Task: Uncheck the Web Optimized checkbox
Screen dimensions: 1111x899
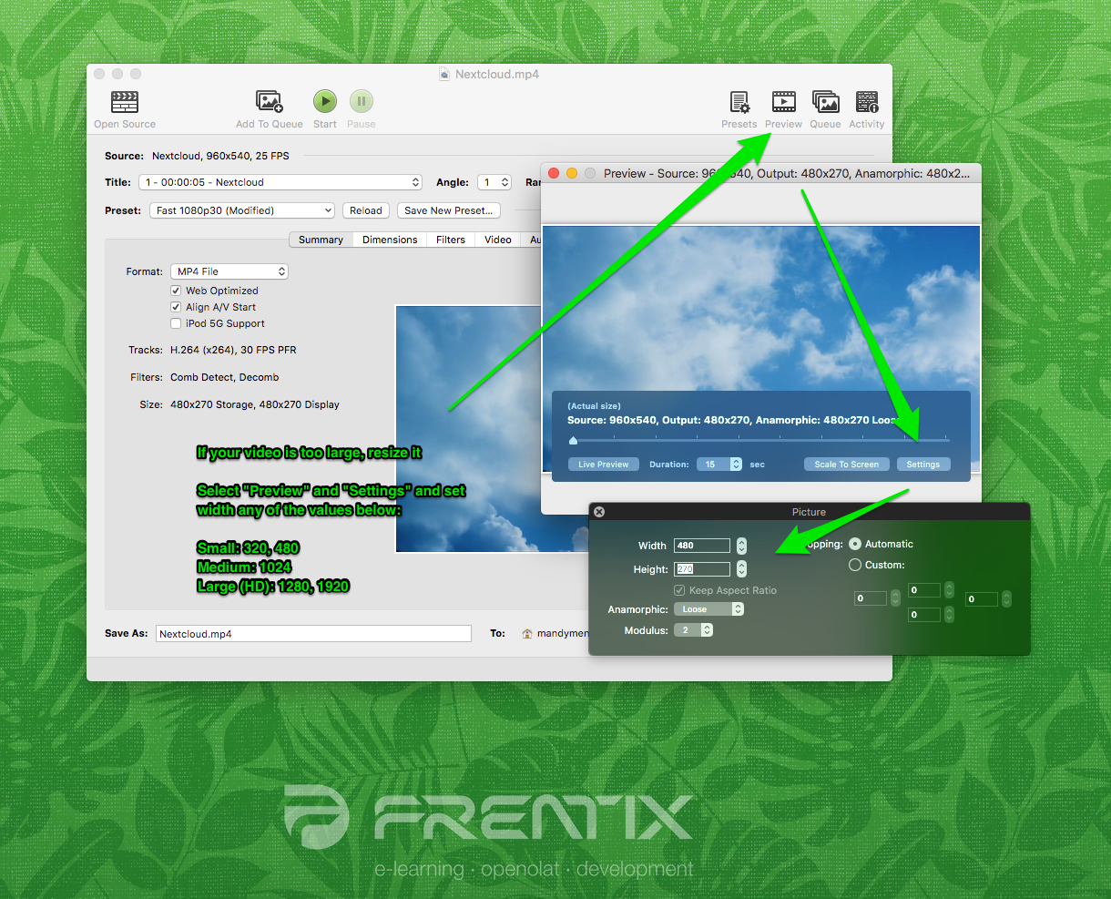Action: (177, 291)
